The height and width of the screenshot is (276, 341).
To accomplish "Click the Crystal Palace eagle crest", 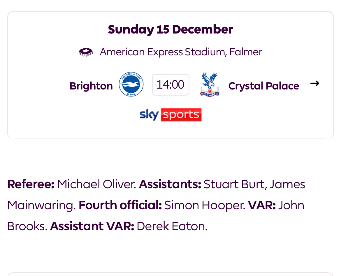I will click(x=210, y=84).
